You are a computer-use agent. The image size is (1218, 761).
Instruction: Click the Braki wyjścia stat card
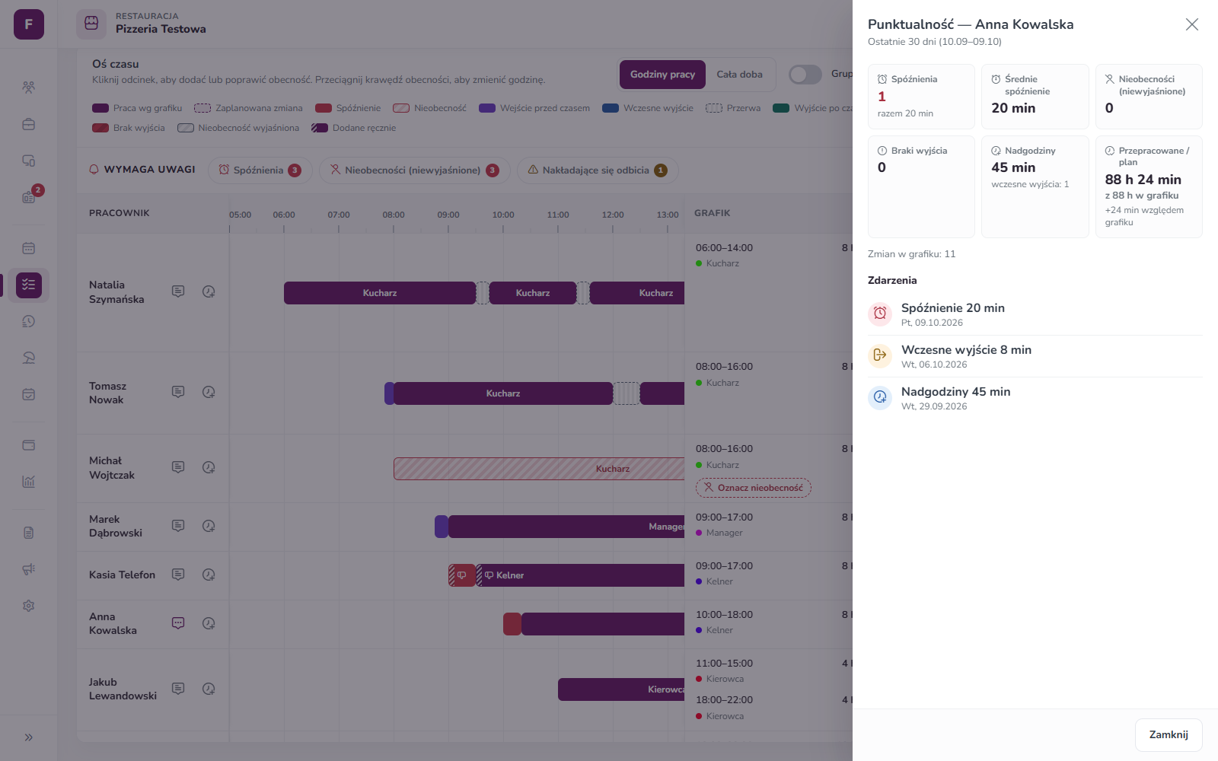[921, 186]
